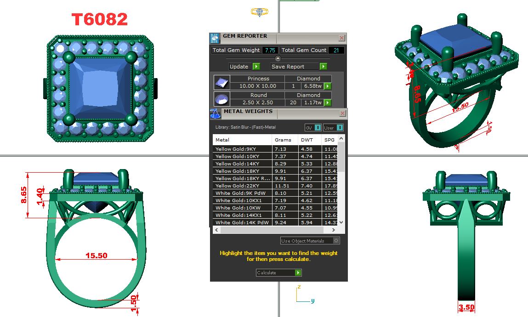This screenshot has width=528, height=317.
Task: Sort by the Grams column header
Action: coord(283,140)
